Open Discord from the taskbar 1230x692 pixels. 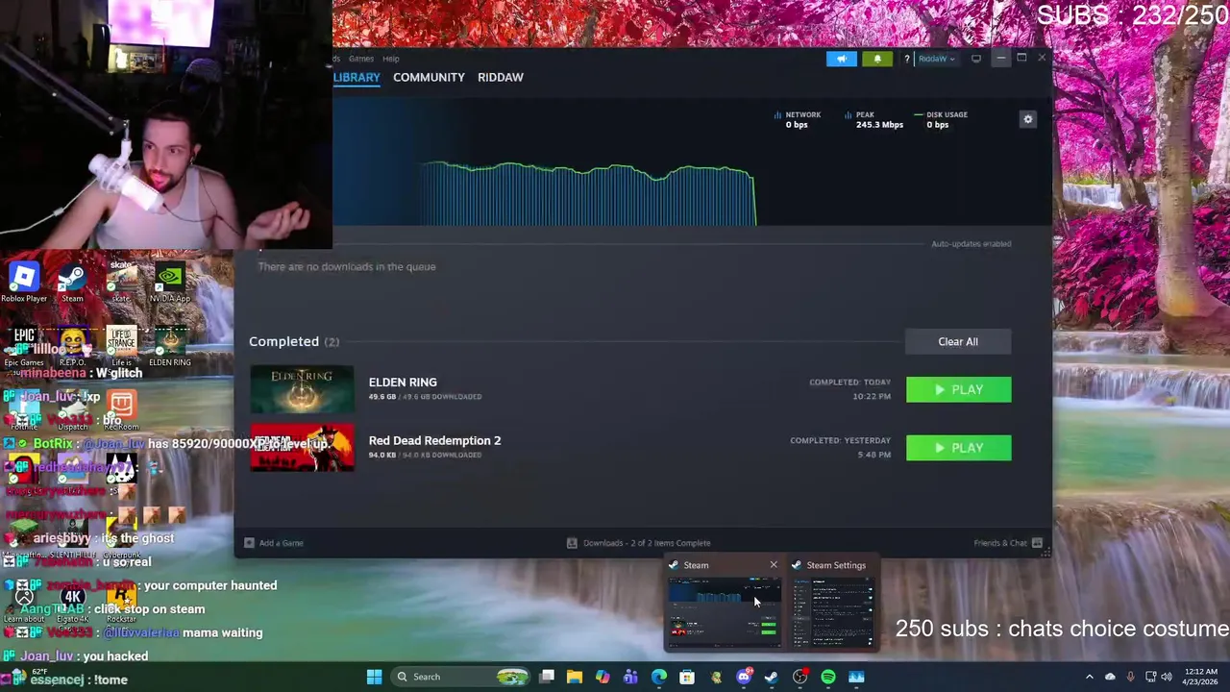pyautogui.click(x=743, y=677)
